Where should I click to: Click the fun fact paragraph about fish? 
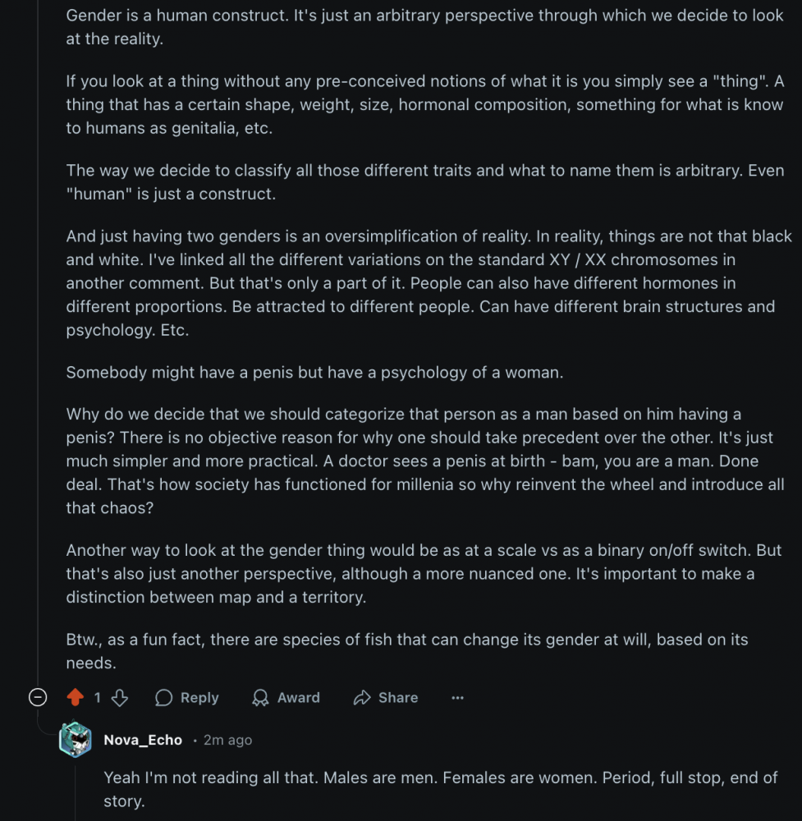pos(406,650)
